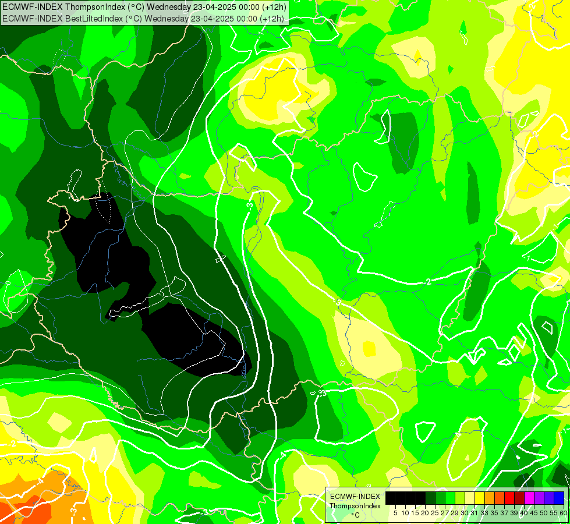Click the ThompsonIndex title line at top
The image size is (570, 524).
tap(144, 6)
